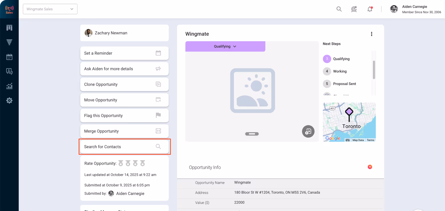Open the Wingmate Sales dropdown

pyautogui.click(x=50, y=9)
